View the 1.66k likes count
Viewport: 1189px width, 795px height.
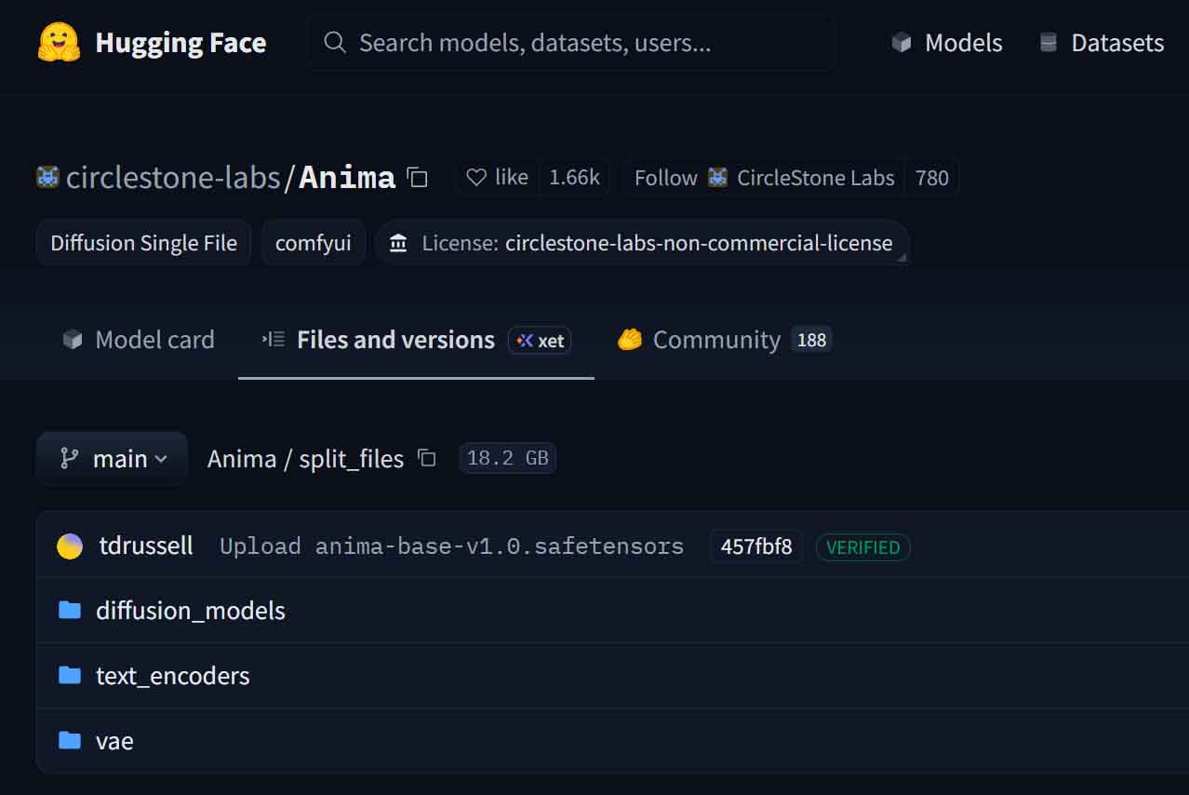click(574, 177)
